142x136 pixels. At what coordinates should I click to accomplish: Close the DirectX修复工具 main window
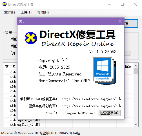135,4
